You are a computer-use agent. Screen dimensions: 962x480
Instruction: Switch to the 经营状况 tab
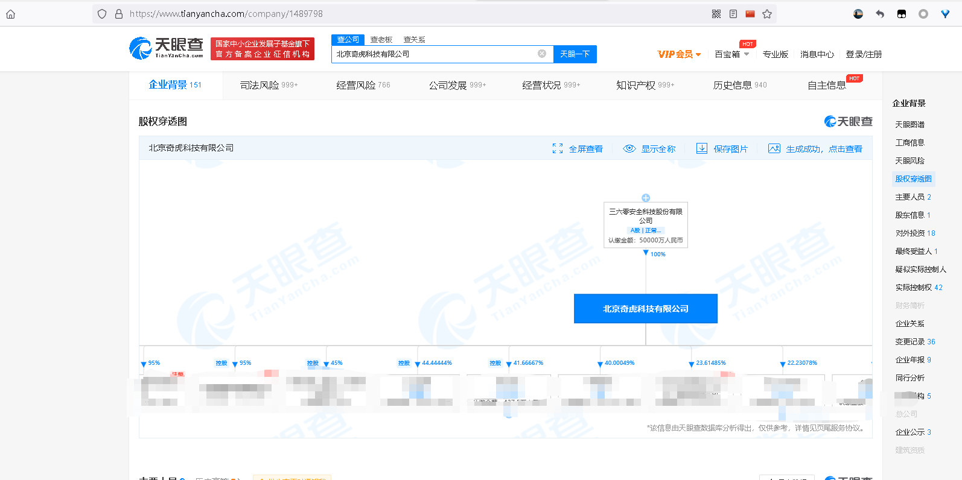[551, 85]
